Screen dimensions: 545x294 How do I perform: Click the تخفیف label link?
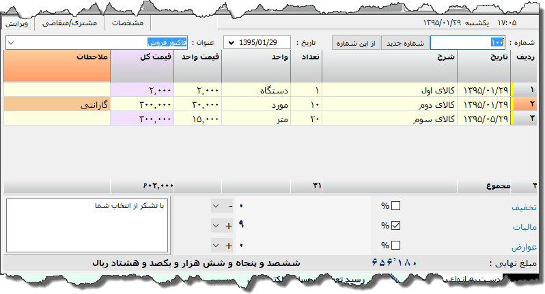[525, 207]
